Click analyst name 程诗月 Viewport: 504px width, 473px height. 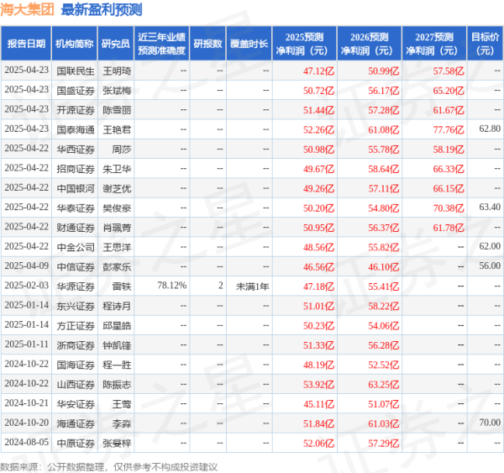(117, 306)
